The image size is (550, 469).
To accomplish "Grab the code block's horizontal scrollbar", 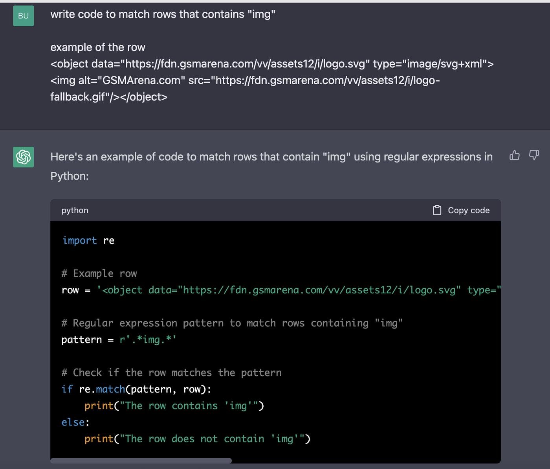I will (141, 461).
